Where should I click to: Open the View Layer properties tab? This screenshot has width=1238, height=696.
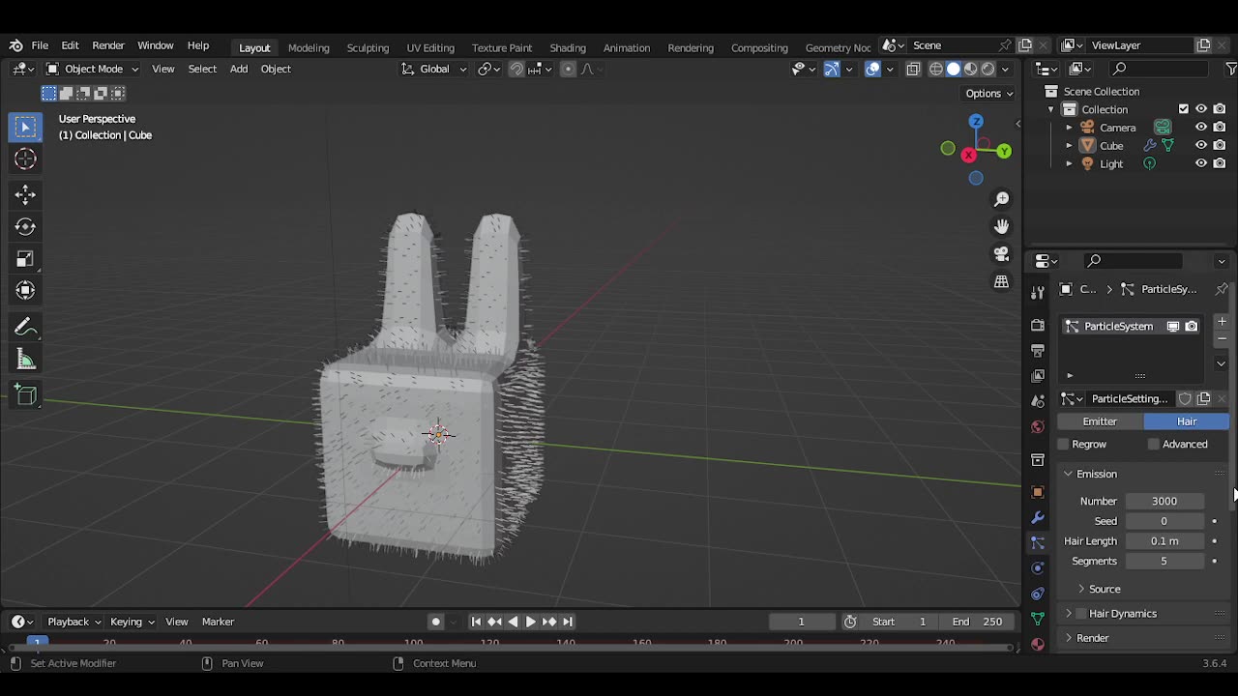[x=1038, y=375]
